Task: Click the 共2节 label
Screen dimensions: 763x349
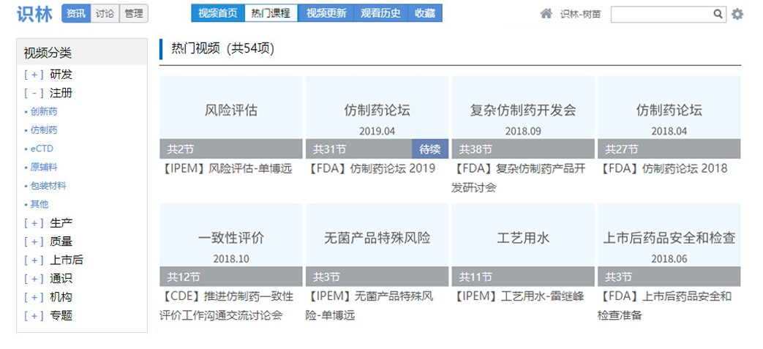Action: 181,149
